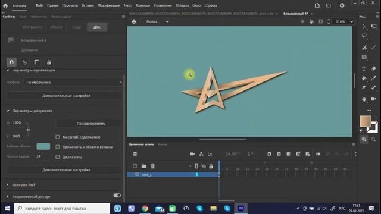This screenshot has height=214, width=381.
Task: Open the timeline layers view icon
Action: (135, 154)
